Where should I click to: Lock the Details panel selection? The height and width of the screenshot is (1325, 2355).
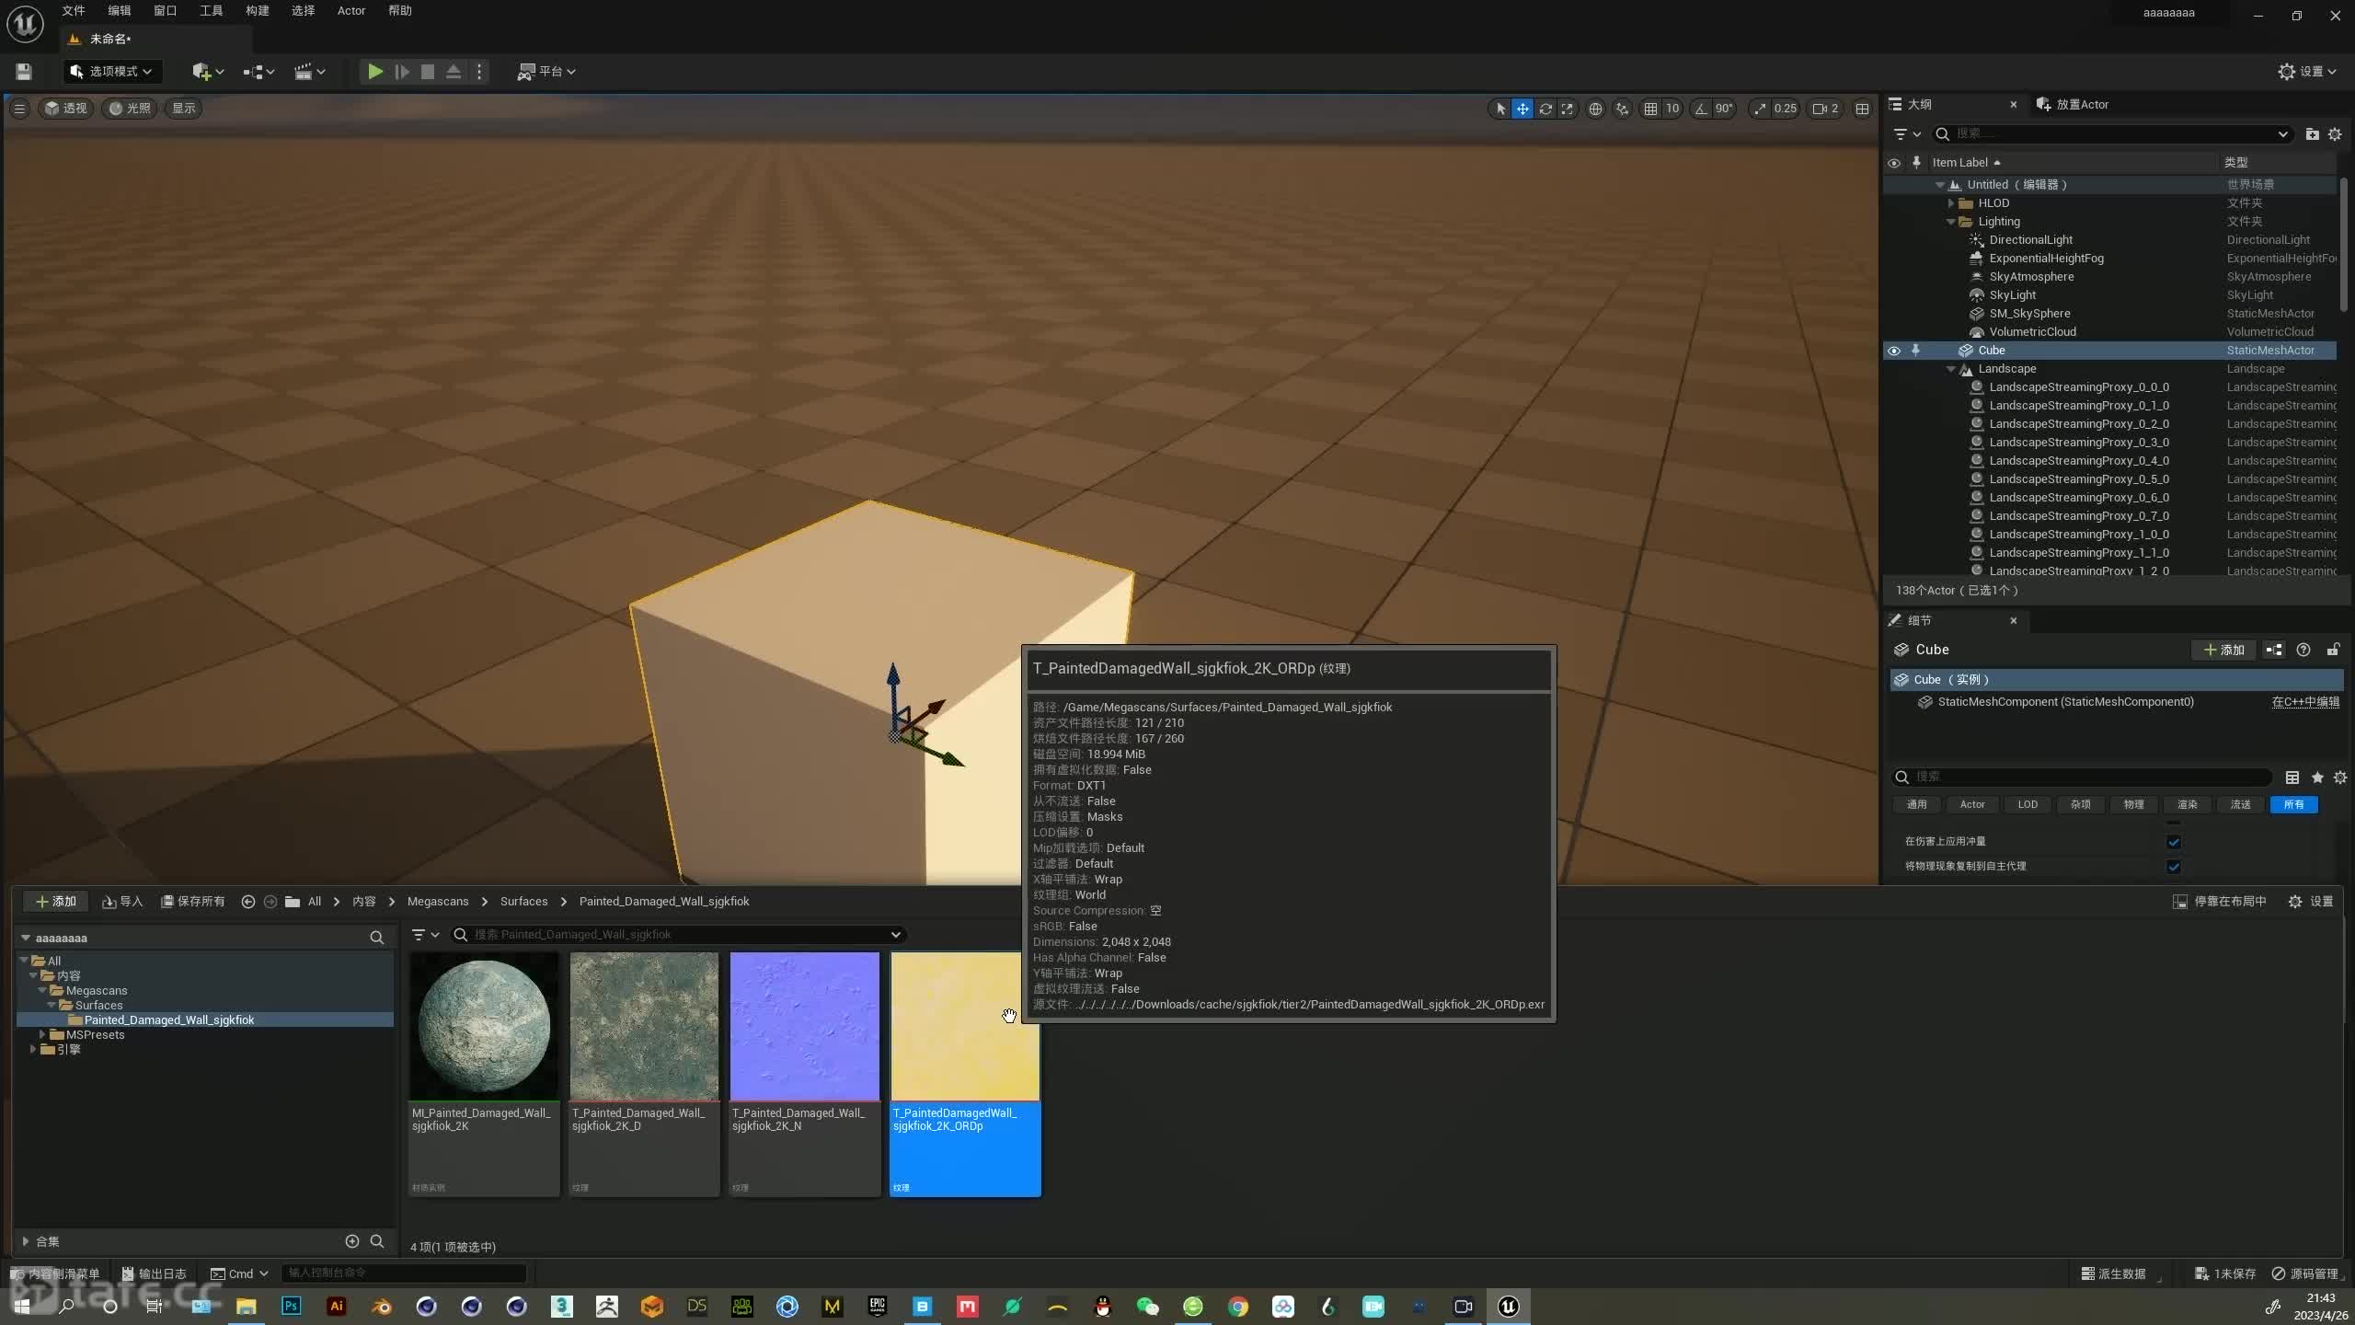(x=2333, y=650)
